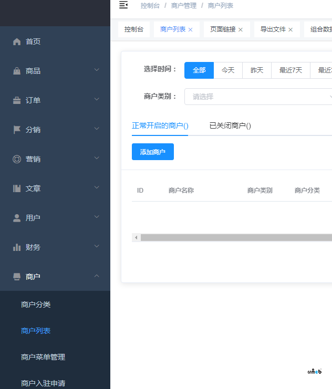This screenshot has width=332, height=389.
Task: Select the 今天 time filter
Action: coord(228,70)
